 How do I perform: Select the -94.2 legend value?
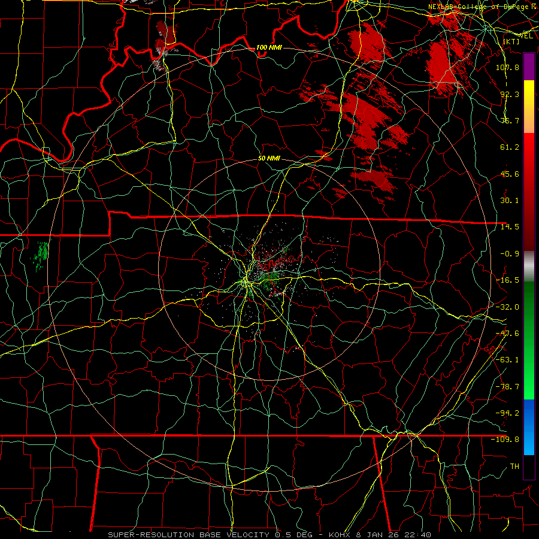507,413
